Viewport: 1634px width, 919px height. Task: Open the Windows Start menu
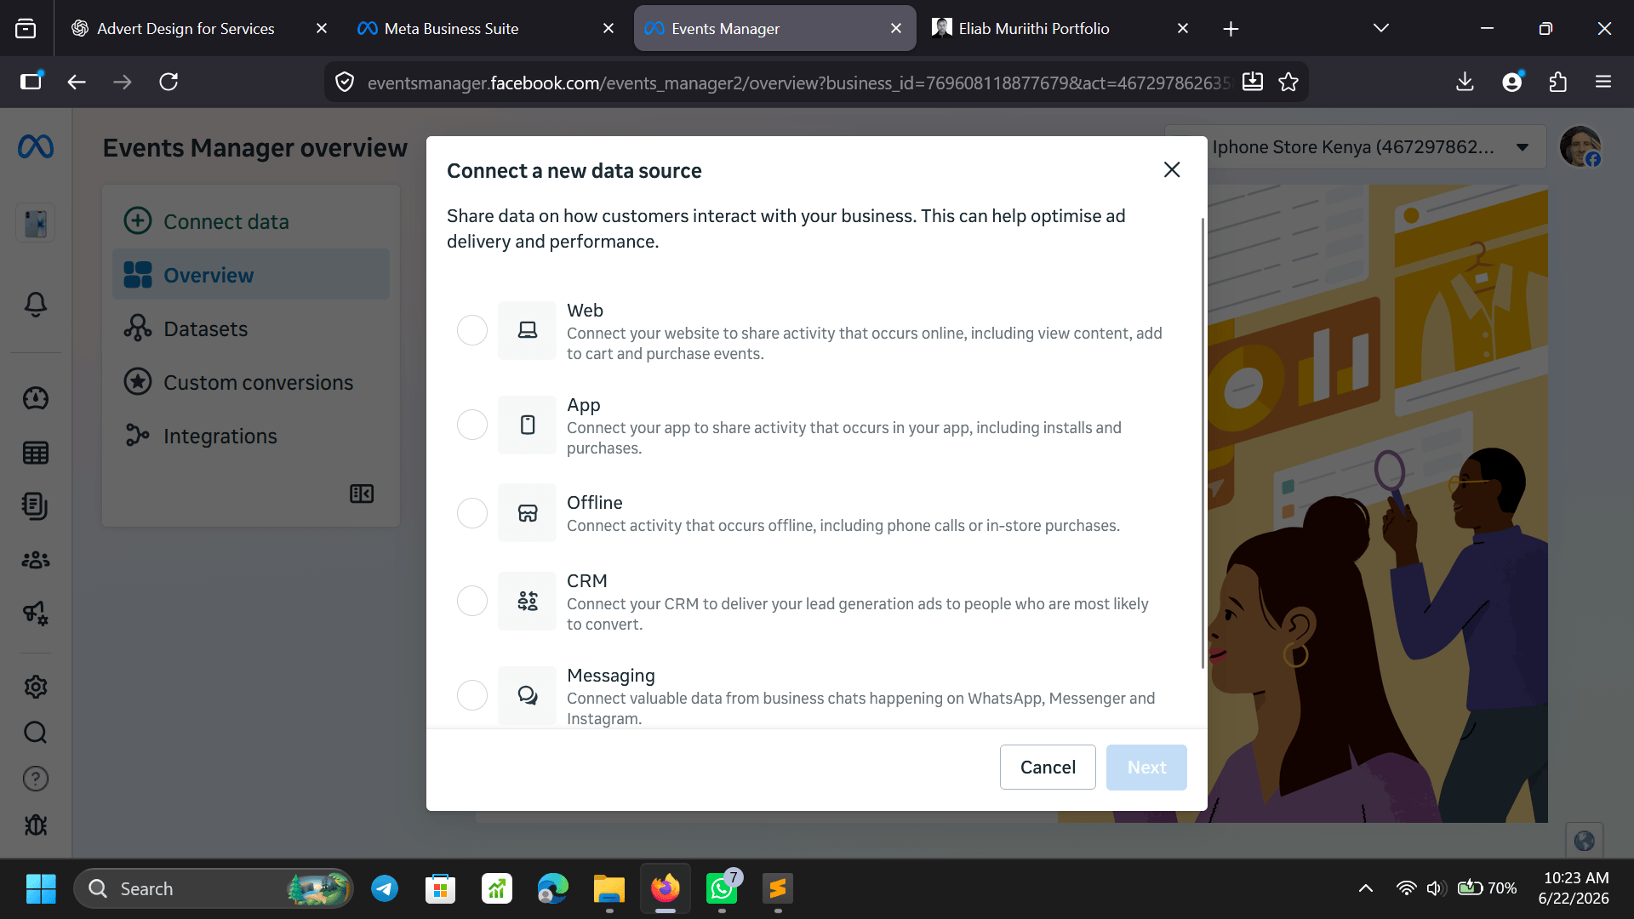pyautogui.click(x=41, y=889)
